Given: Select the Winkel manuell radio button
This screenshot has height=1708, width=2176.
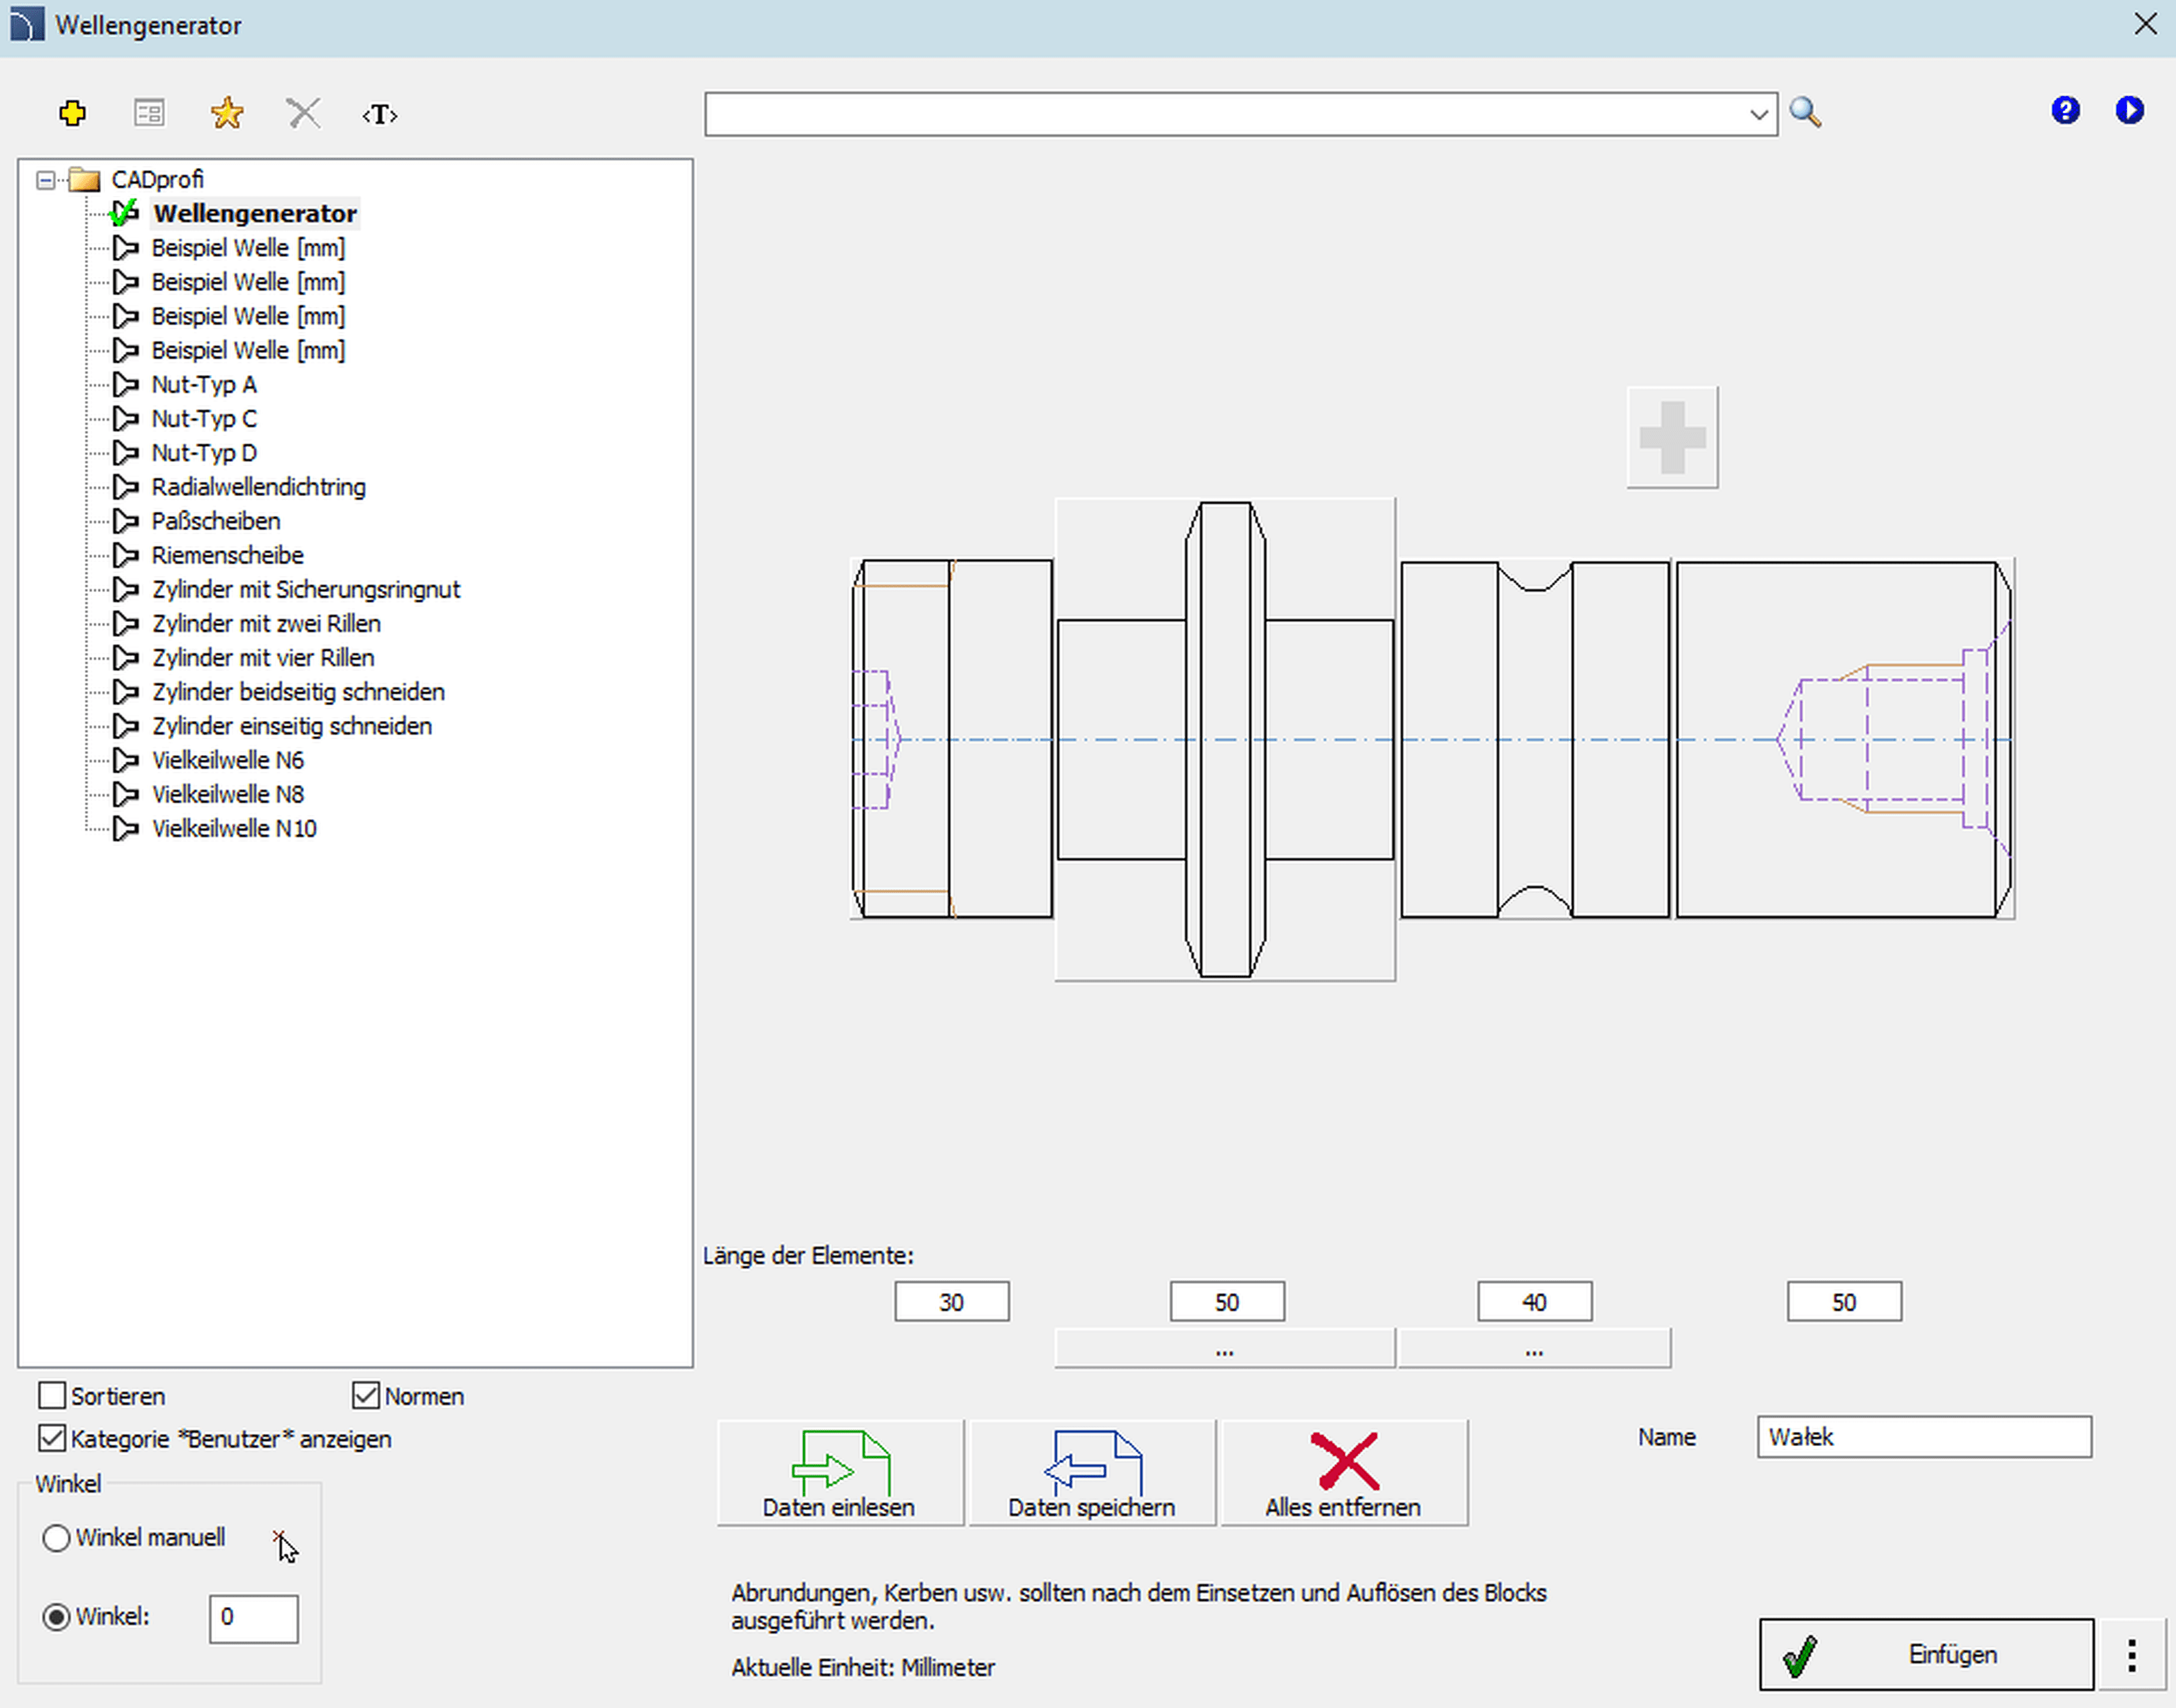Looking at the screenshot, I should tap(56, 1538).
